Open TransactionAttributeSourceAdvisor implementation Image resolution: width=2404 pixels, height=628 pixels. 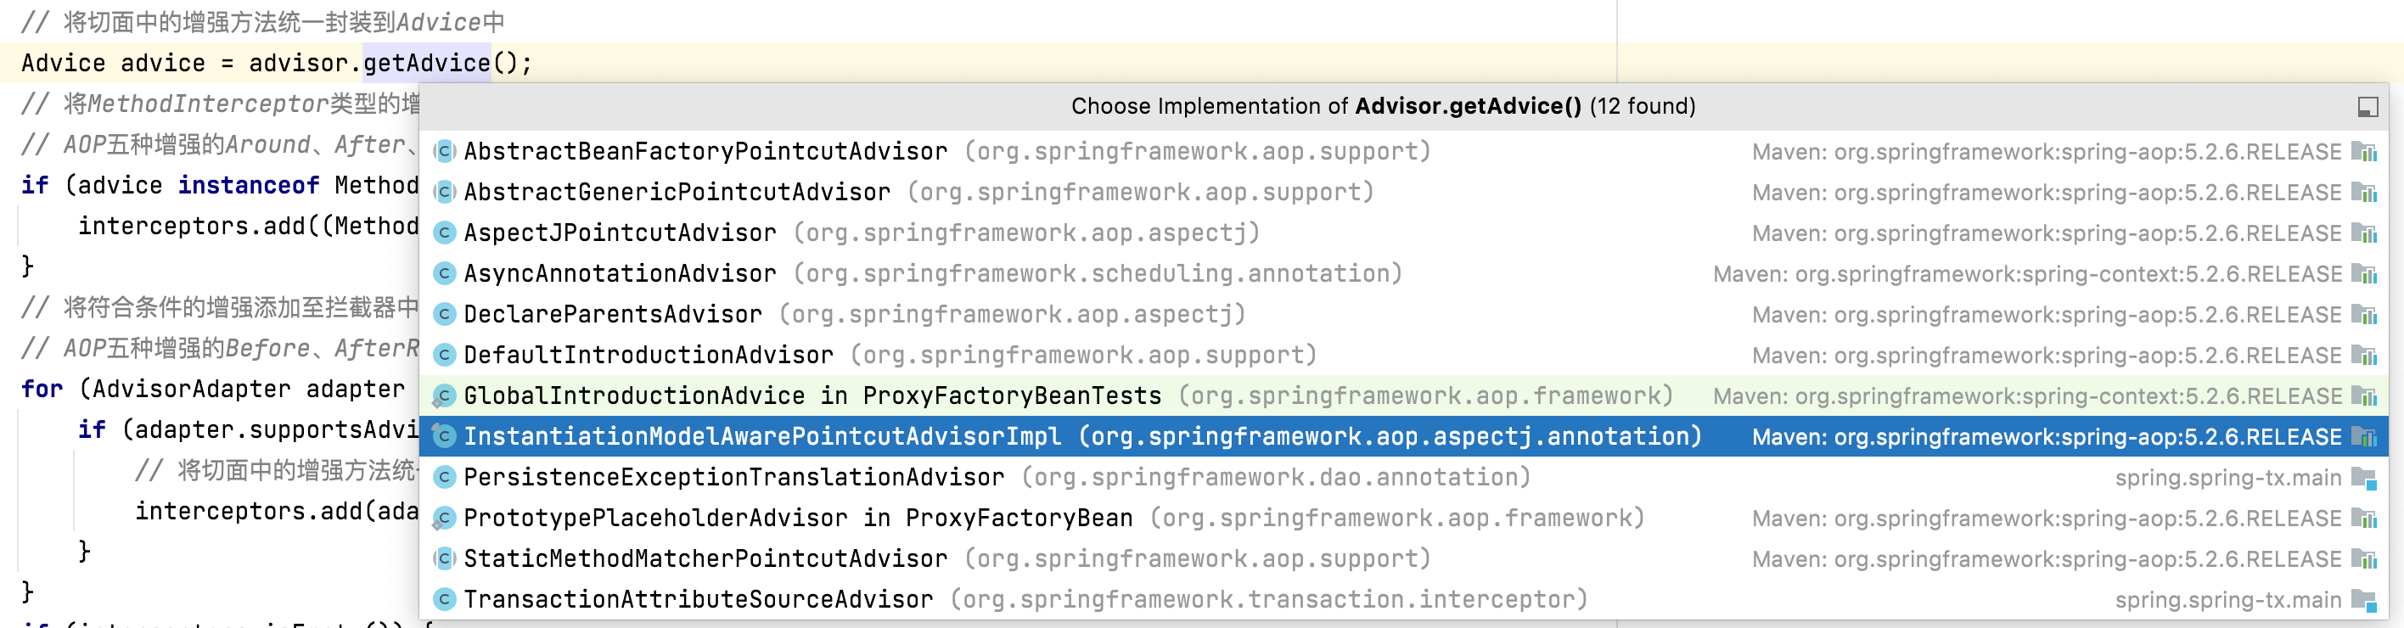click(x=1403, y=599)
